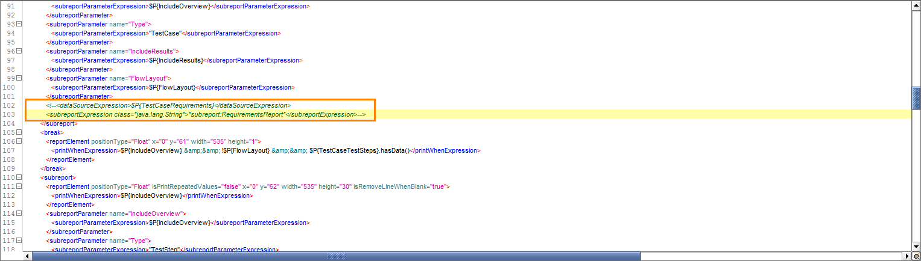Click line number 103 in the gutter
The width and height of the screenshot is (921, 261).
[9, 114]
